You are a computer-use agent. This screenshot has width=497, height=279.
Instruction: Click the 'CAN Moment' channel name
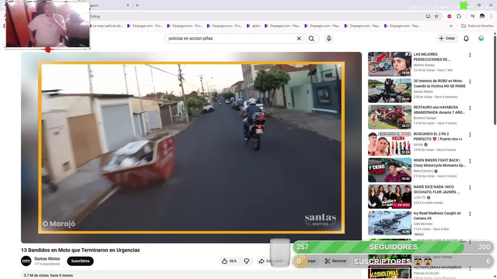pos(423,224)
